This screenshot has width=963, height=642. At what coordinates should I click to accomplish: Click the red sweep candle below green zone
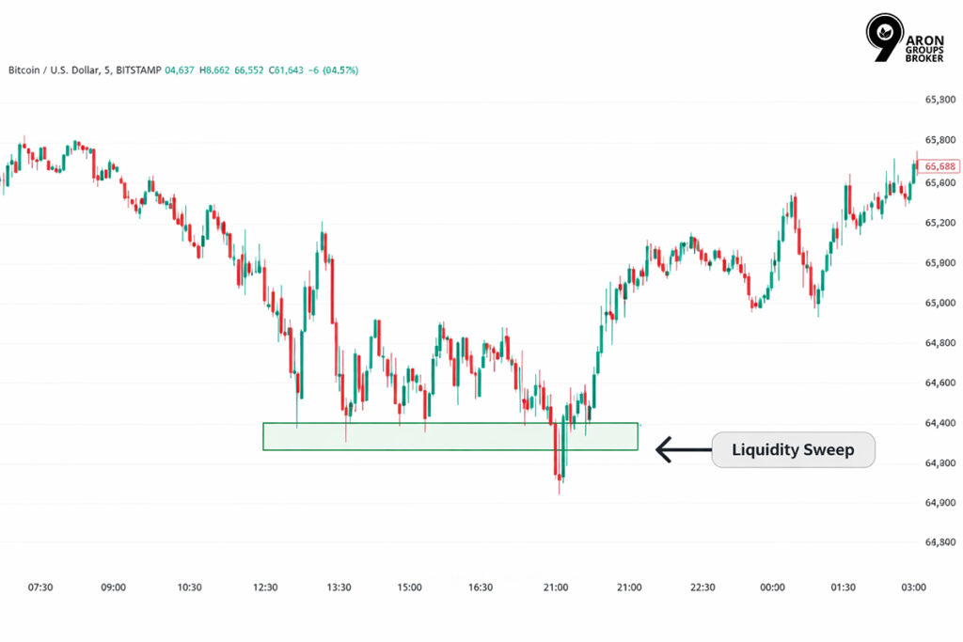[x=558, y=454]
